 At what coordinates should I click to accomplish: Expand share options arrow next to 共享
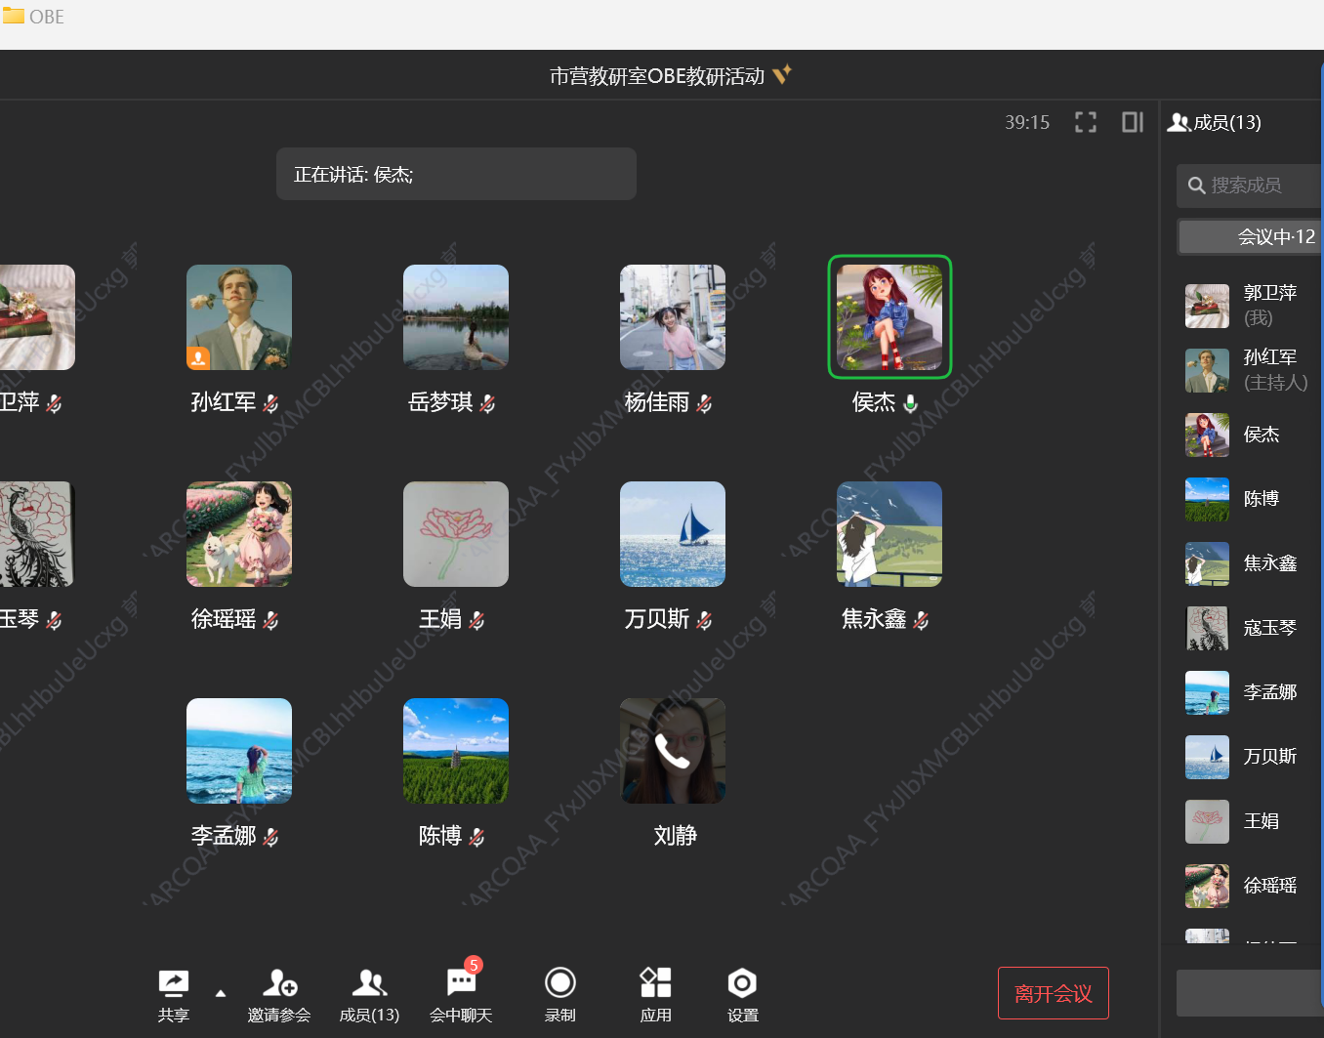click(x=221, y=993)
